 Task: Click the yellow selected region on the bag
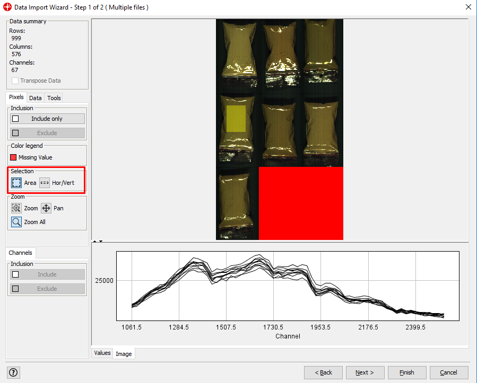pyautogui.click(x=236, y=118)
